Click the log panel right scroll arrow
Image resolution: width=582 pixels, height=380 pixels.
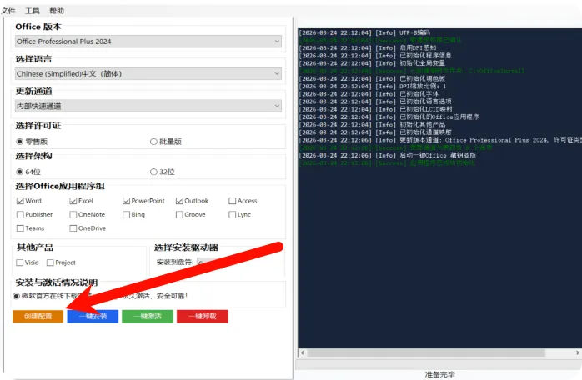click(x=578, y=352)
